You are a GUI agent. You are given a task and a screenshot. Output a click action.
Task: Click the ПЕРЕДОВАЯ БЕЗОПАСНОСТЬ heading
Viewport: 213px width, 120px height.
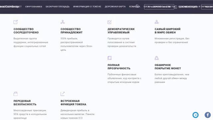click(25, 103)
